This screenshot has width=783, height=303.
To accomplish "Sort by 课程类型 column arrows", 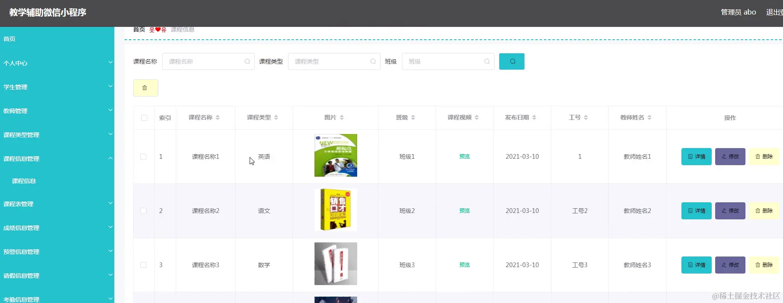I will (x=276, y=117).
